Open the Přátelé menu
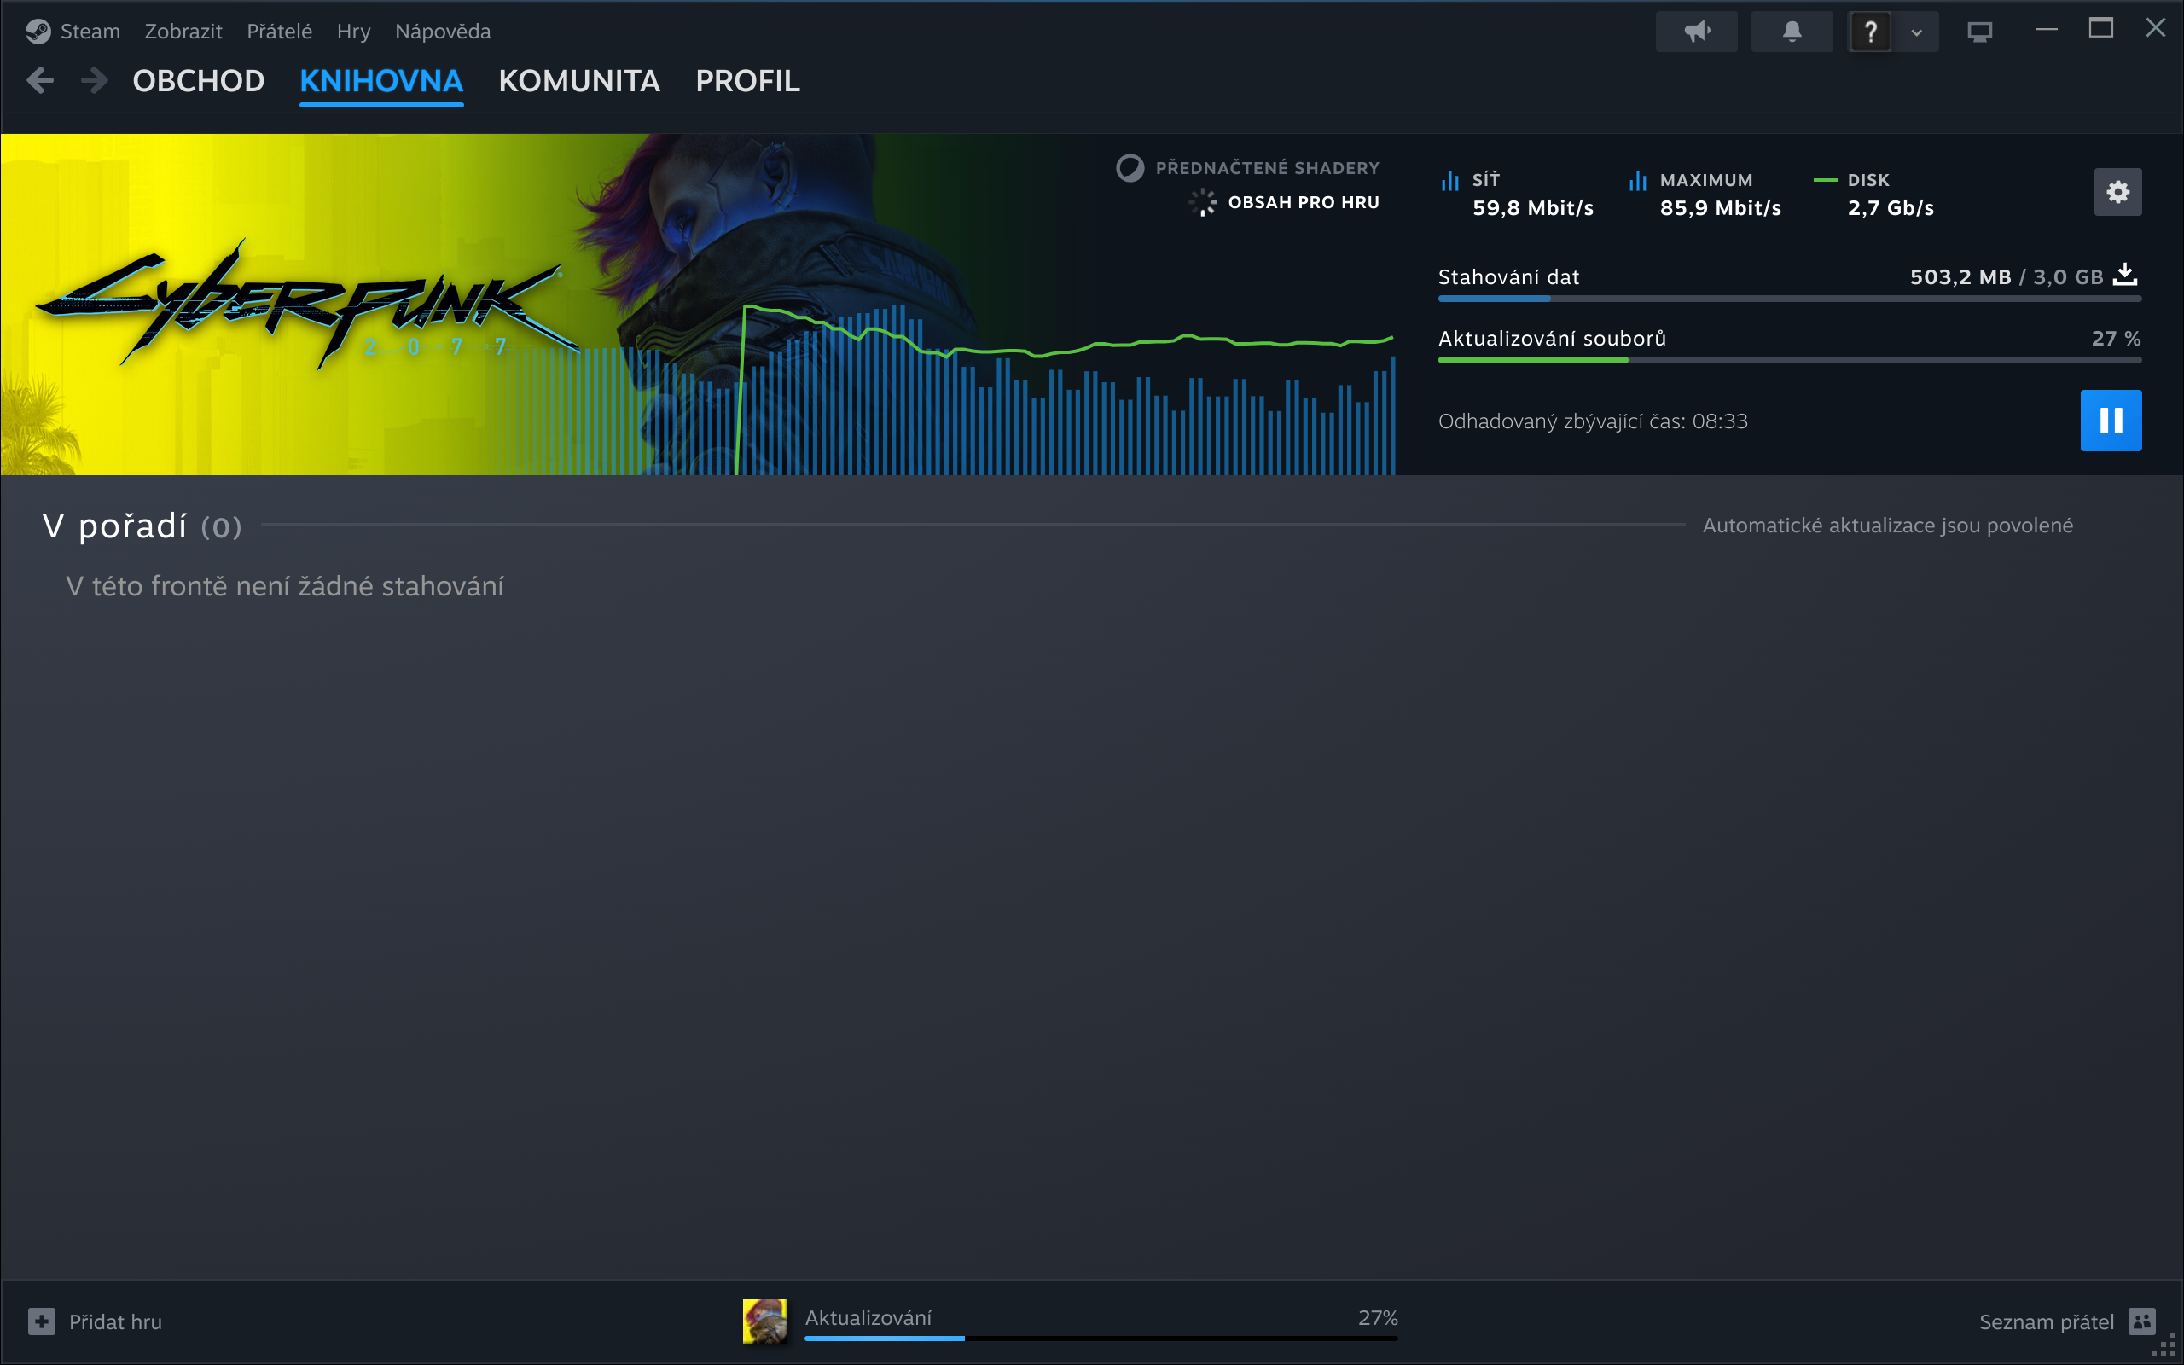Image resolution: width=2184 pixels, height=1365 pixels. (279, 32)
